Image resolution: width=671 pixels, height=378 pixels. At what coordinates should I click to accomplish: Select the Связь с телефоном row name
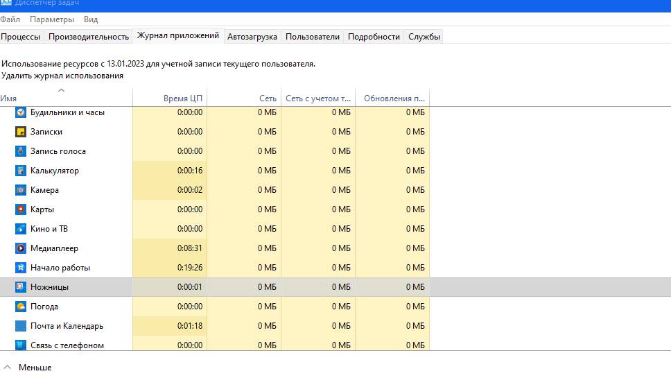click(67, 345)
